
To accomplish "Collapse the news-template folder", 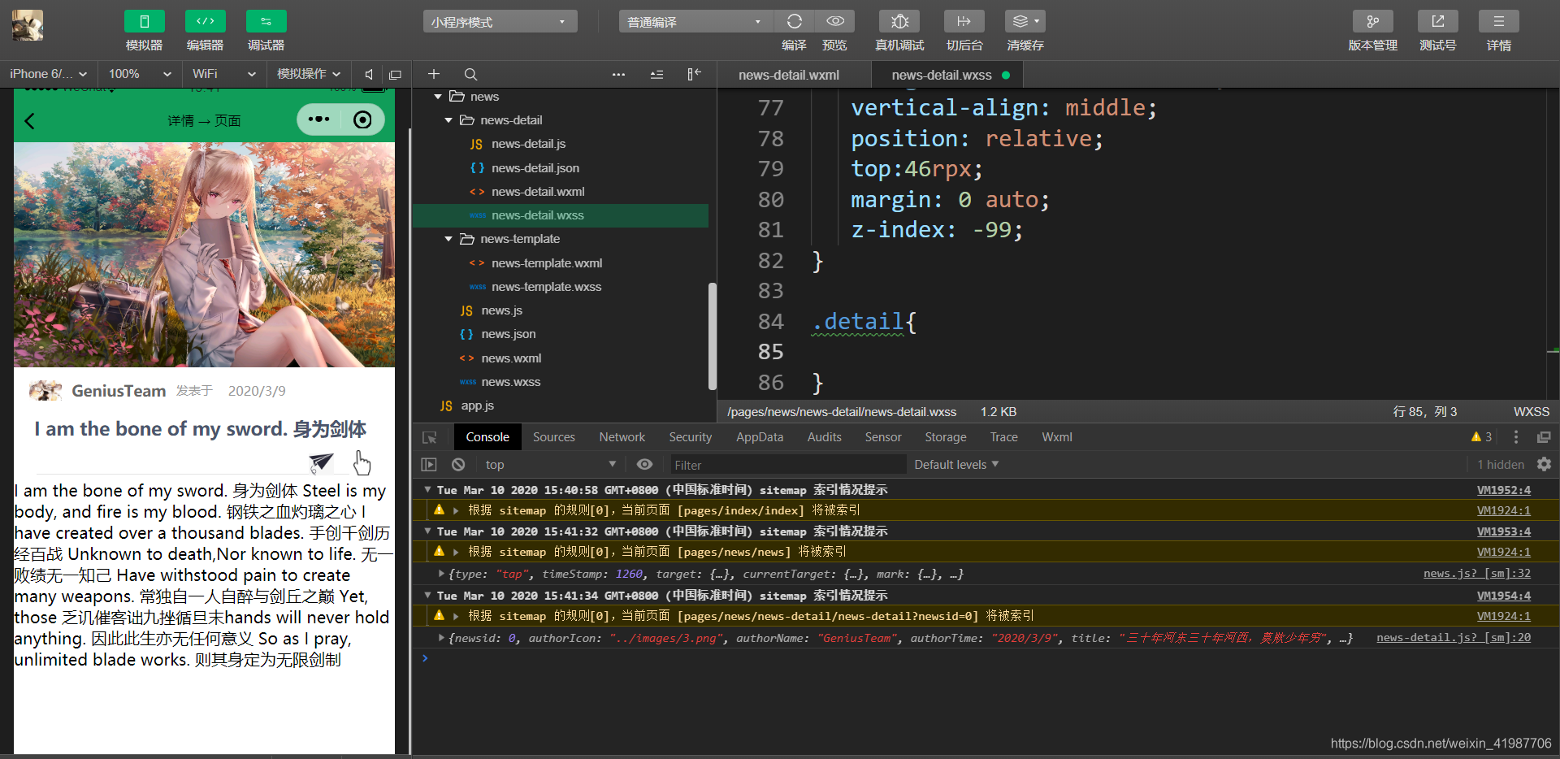I will [448, 239].
